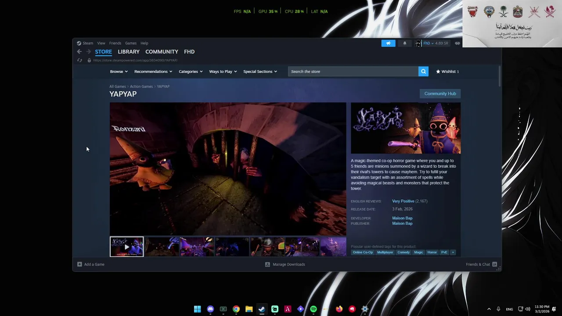Play the trailer thumbnail with play icon
The image size is (562, 316).
click(x=126, y=247)
